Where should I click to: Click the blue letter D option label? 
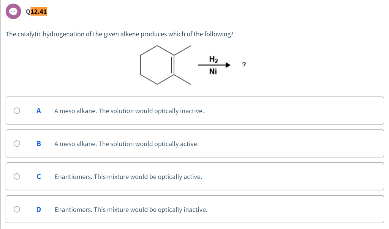click(x=38, y=209)
